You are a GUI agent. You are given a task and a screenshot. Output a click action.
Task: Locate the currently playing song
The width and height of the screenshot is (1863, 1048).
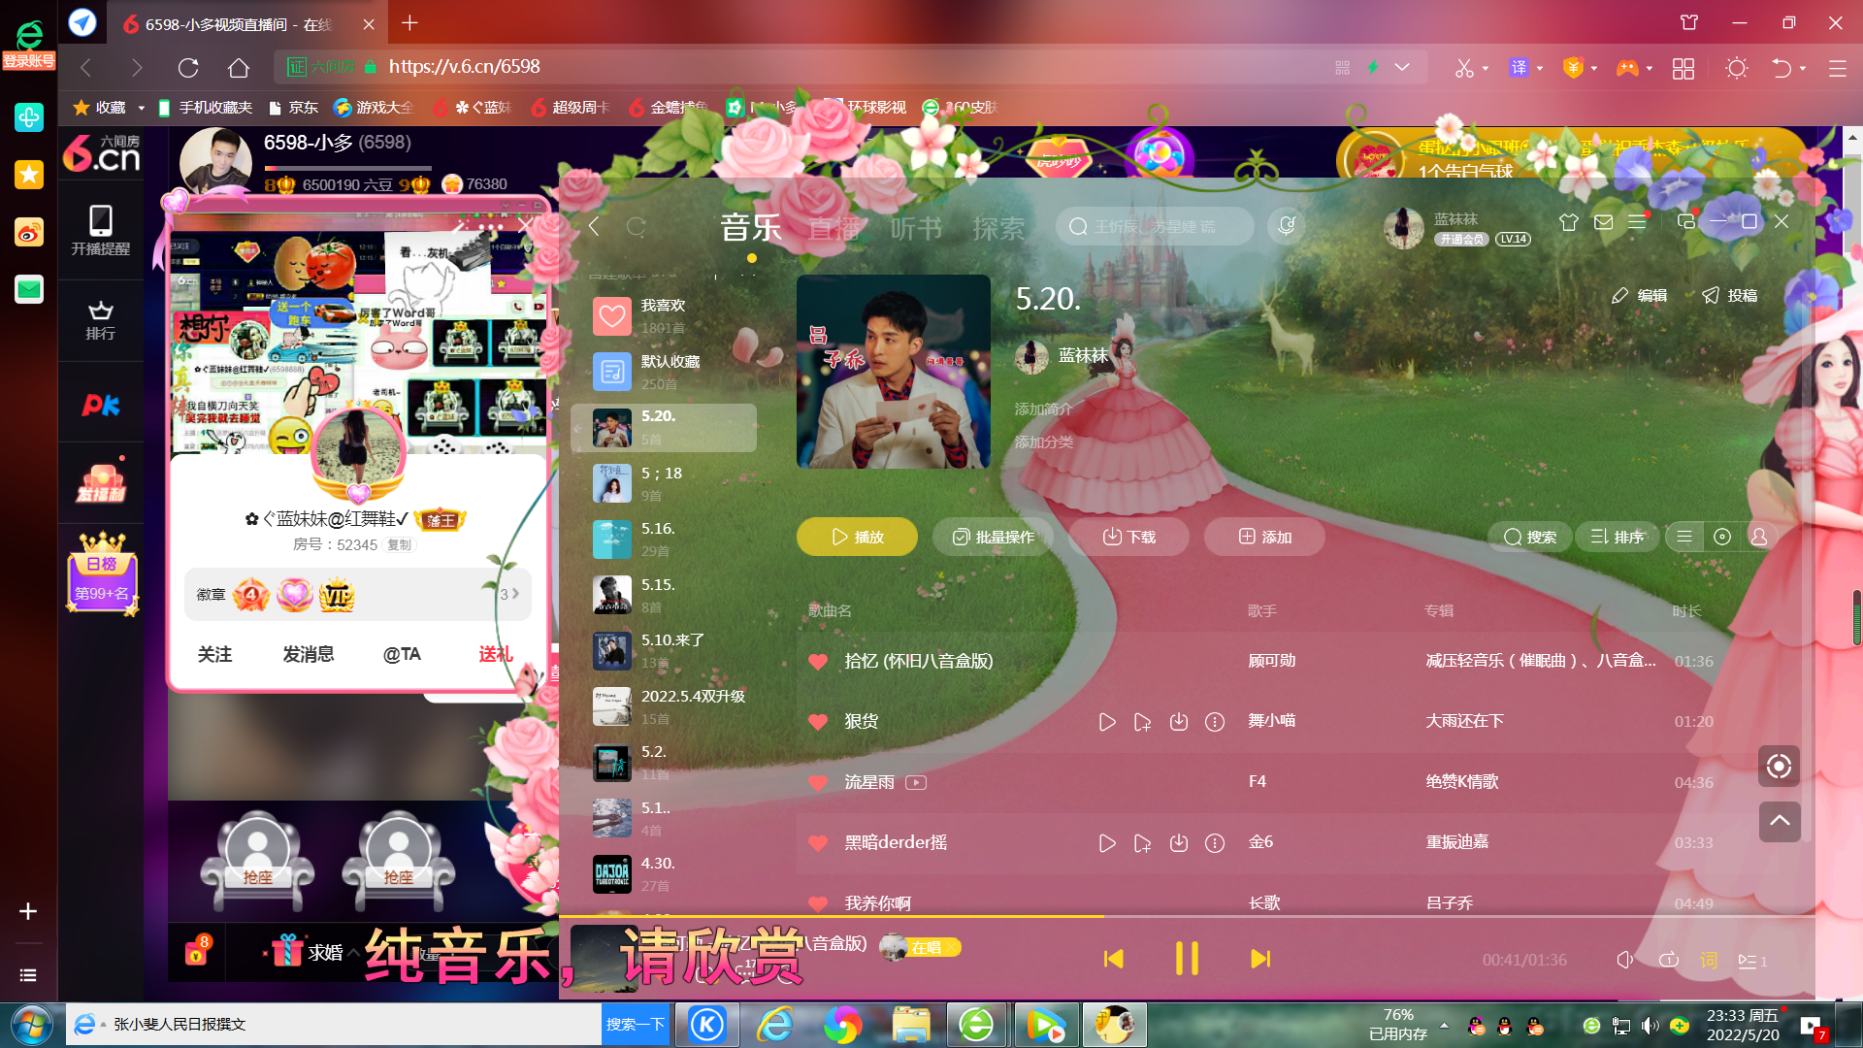(x=1780, y=767)
